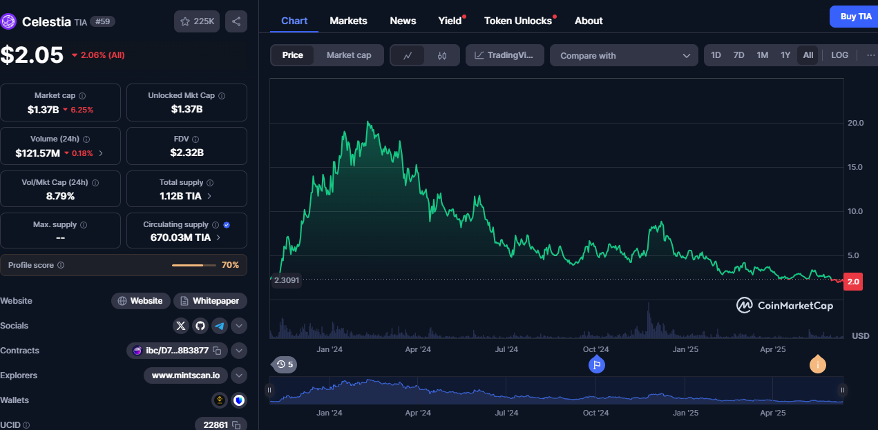This screenshot has height=430, width=878.
Task: Open the GitHub social icon
Action: click(200, 326)
